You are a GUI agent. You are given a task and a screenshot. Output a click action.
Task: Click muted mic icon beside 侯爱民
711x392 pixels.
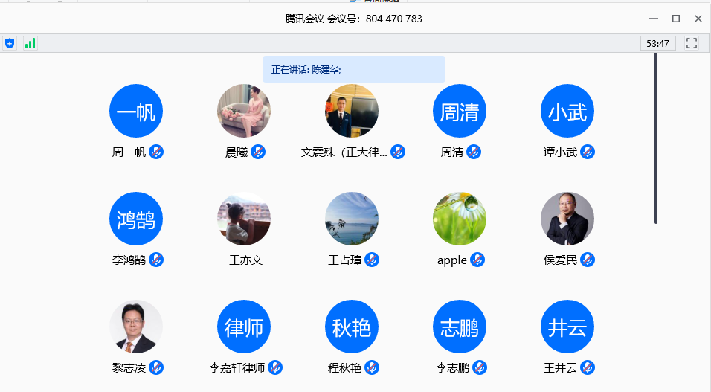pos(588,260)
